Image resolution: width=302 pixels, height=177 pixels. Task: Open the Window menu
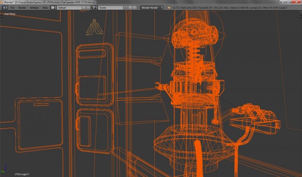(35, 8)
